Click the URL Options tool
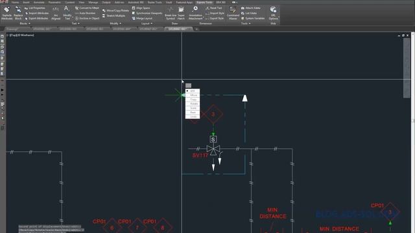415x233 pixels. [x=273, y=13]
